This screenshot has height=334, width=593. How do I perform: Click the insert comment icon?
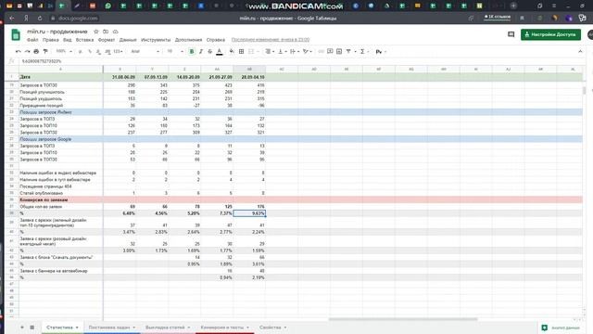(330, 52)
